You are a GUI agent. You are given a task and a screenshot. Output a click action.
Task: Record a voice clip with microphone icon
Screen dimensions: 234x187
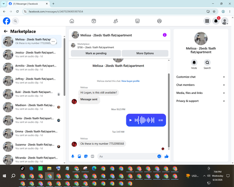pyautogui.click(x=73, y=156)
